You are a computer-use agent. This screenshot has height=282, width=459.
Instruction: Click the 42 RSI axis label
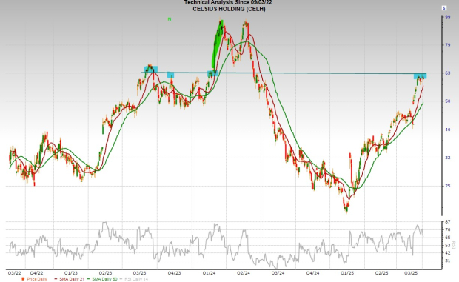(x=448, y=252)
